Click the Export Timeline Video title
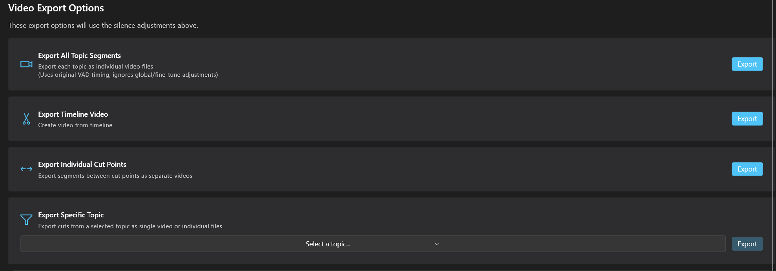 (73, 114)
